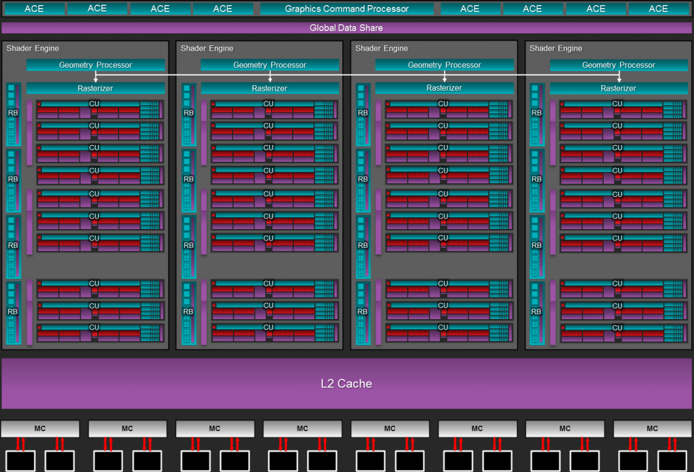Click the Graphics Command Processor block

tap(346, 9)
